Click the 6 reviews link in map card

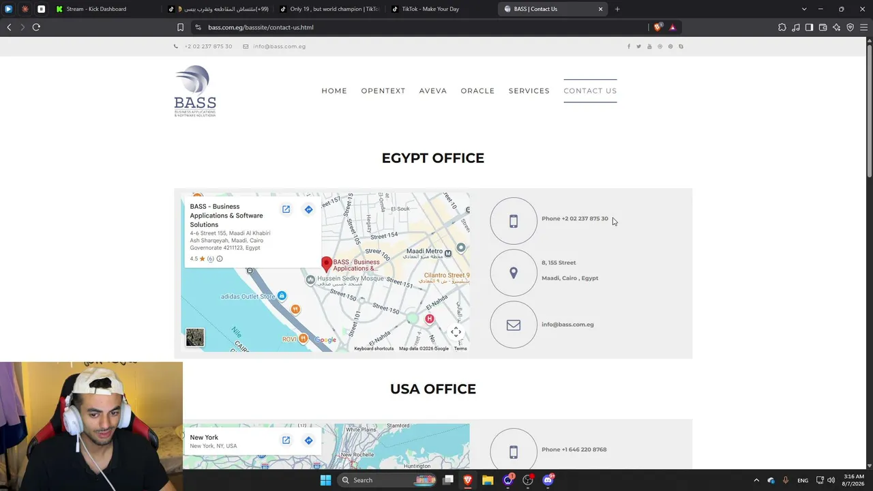coord(211,259)
